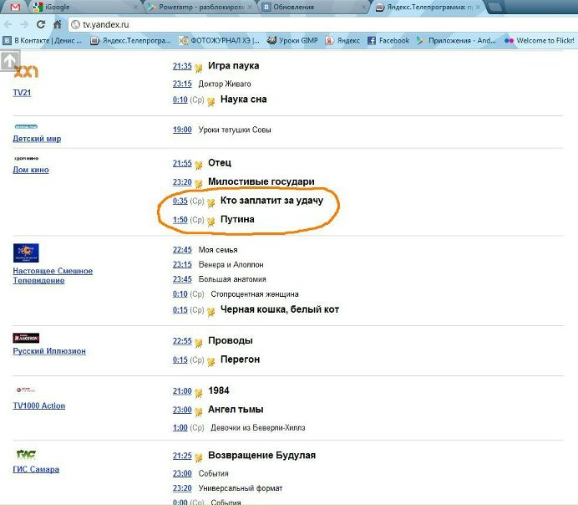Click the film icon beside 1984
The height and width of the screenshot is (505, 578).
(x=199, y=392)
